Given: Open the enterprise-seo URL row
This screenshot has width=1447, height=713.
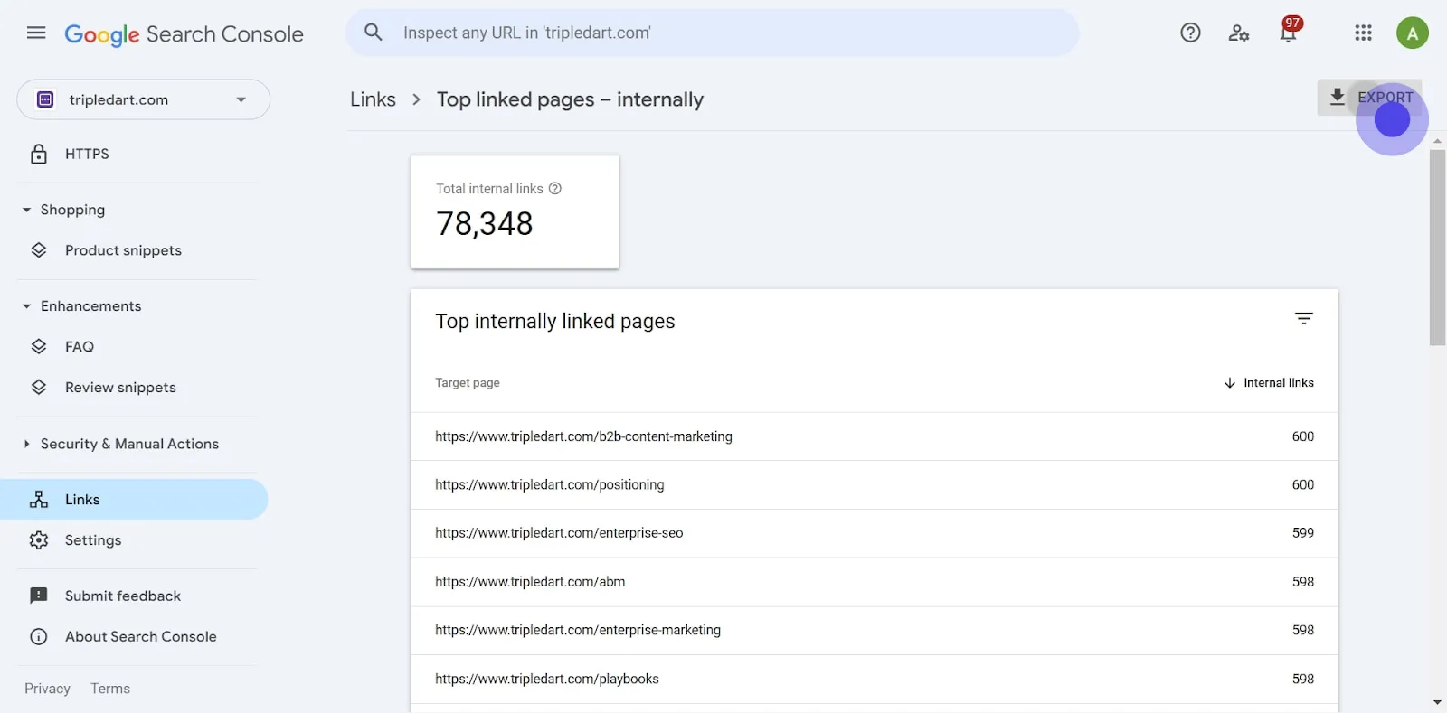Looking at the screenshot, I should (x=875, y=533).
